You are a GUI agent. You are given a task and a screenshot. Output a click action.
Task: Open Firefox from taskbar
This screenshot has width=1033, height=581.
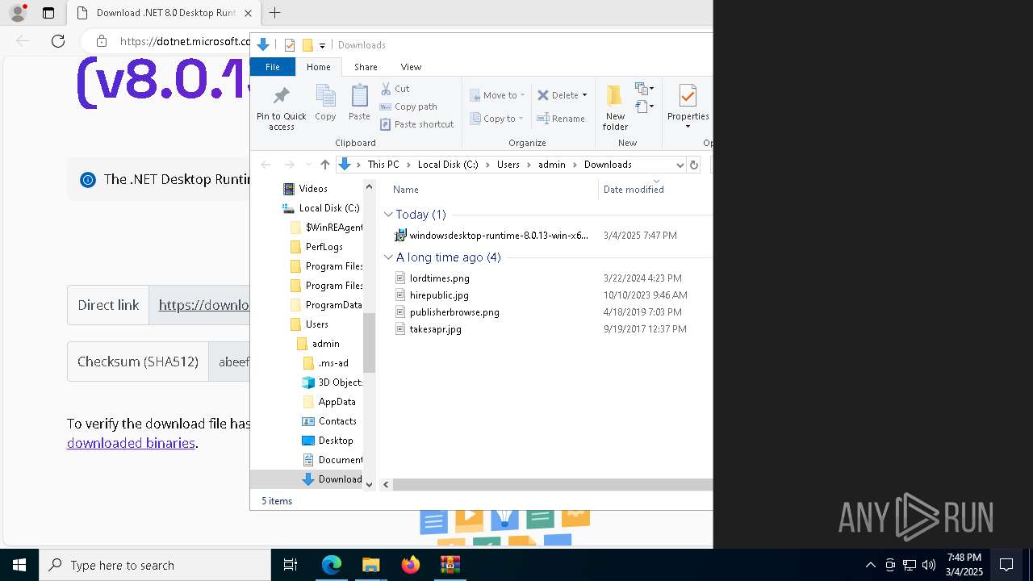pyautogui.click(x=411, y=565)
